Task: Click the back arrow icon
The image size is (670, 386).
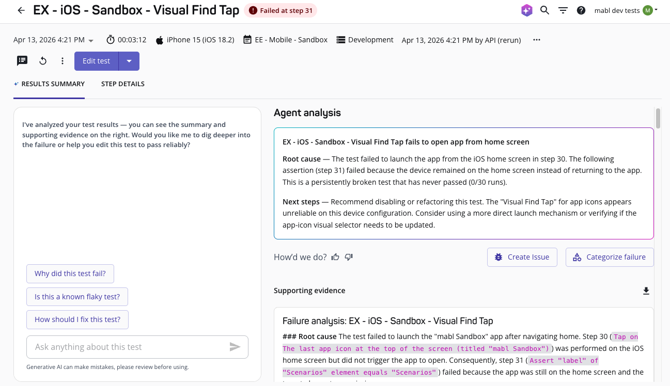Action: point(21,10)
